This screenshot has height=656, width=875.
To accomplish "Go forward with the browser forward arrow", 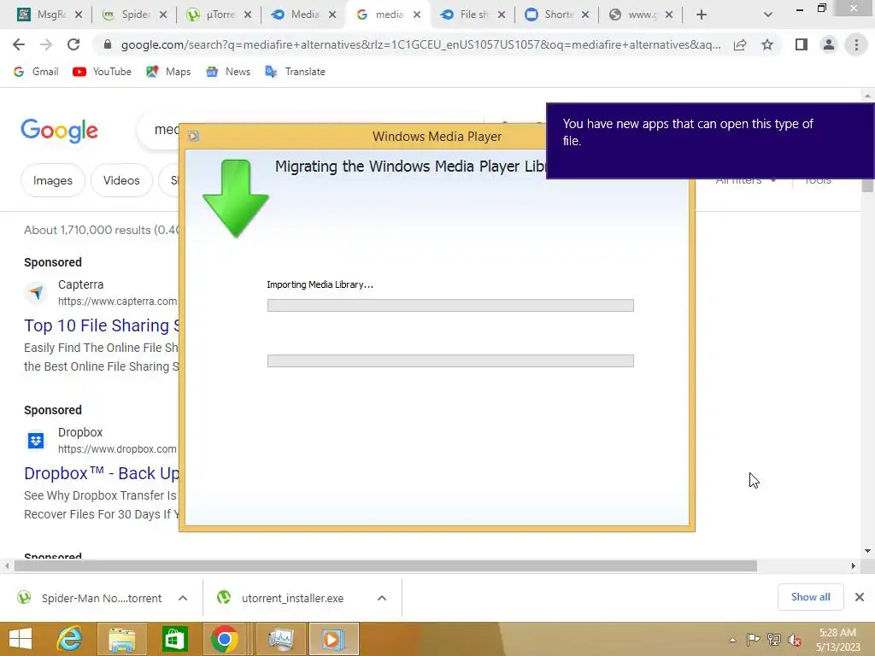I will 46,44.
